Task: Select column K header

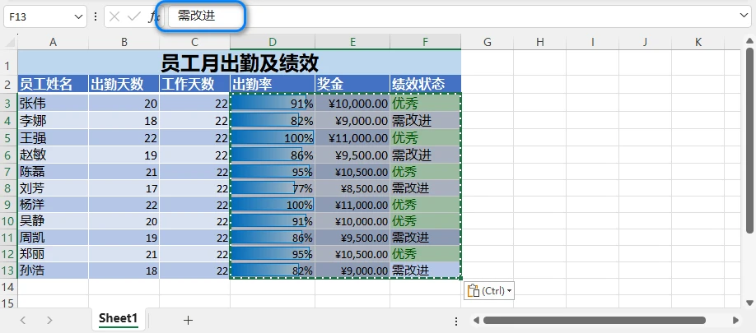Action: point(698,43)
